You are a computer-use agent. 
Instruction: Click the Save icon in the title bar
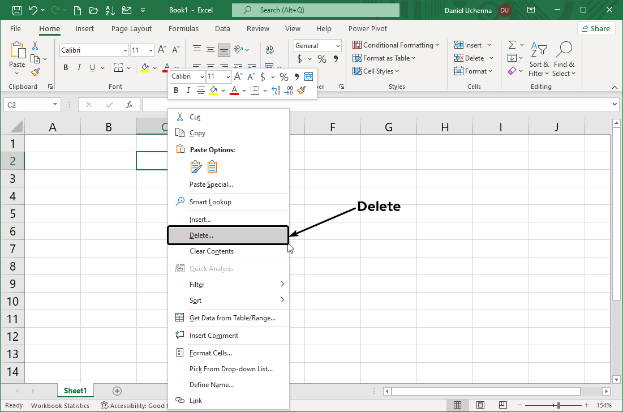pyautogui.click(x=17, y=10)
